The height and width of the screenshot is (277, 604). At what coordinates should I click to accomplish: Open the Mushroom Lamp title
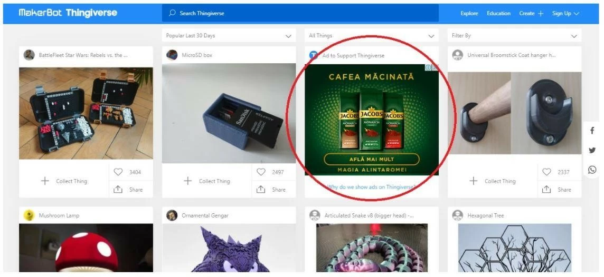click(x=59, y=215)
